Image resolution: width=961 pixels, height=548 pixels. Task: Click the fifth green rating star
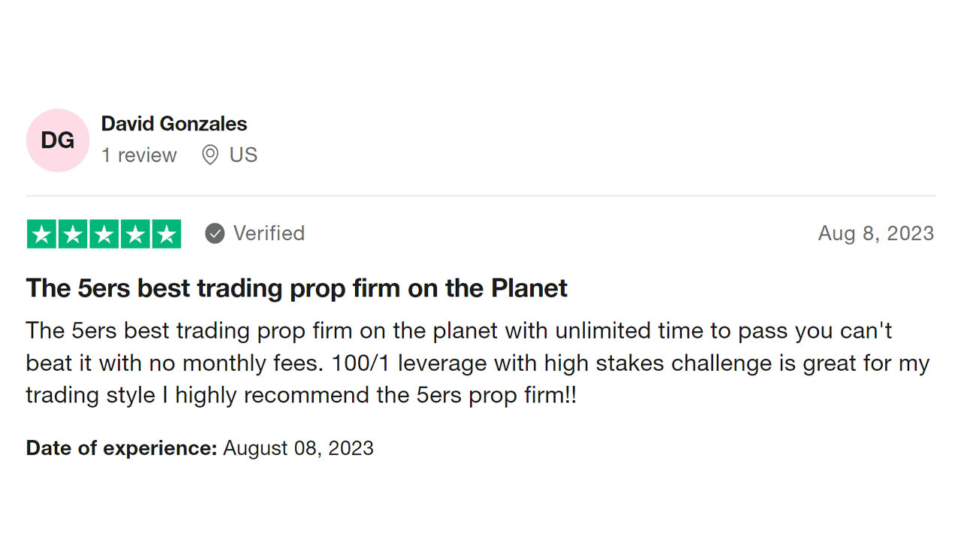pyautogui.click(x=166, y=234)
